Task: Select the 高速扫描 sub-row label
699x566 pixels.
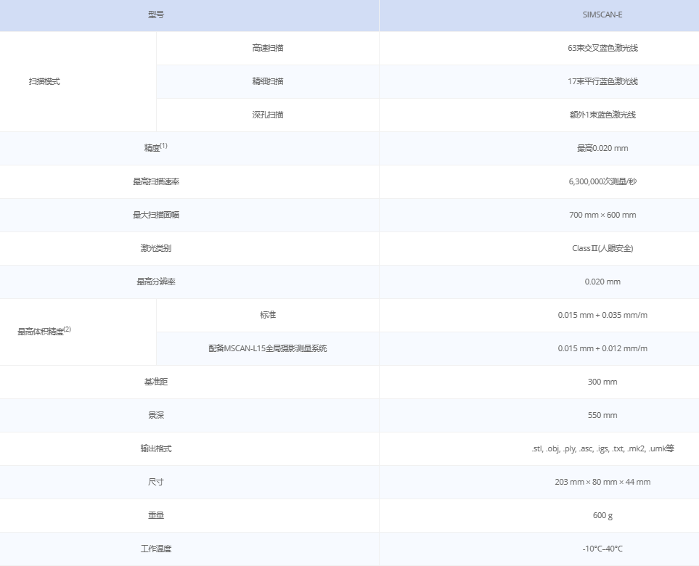Action: tap(267, 48)
